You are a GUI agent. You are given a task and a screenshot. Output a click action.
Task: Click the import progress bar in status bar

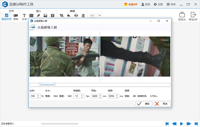(x=60, y=124)
